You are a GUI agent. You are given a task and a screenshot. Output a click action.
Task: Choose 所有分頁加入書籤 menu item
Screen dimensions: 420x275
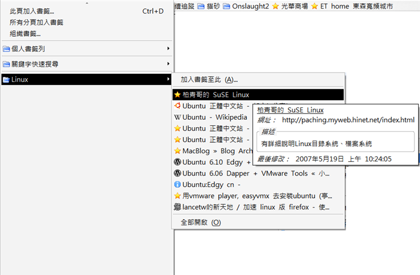tap(87, 22)
